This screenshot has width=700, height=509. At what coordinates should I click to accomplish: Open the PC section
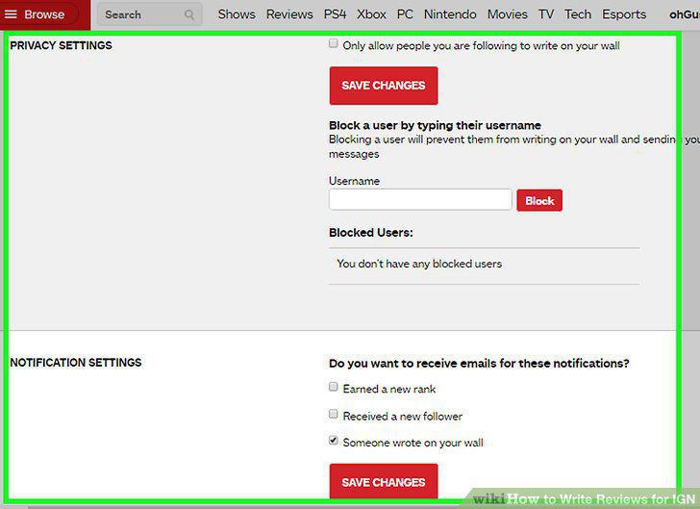click(x=405, y=14)
